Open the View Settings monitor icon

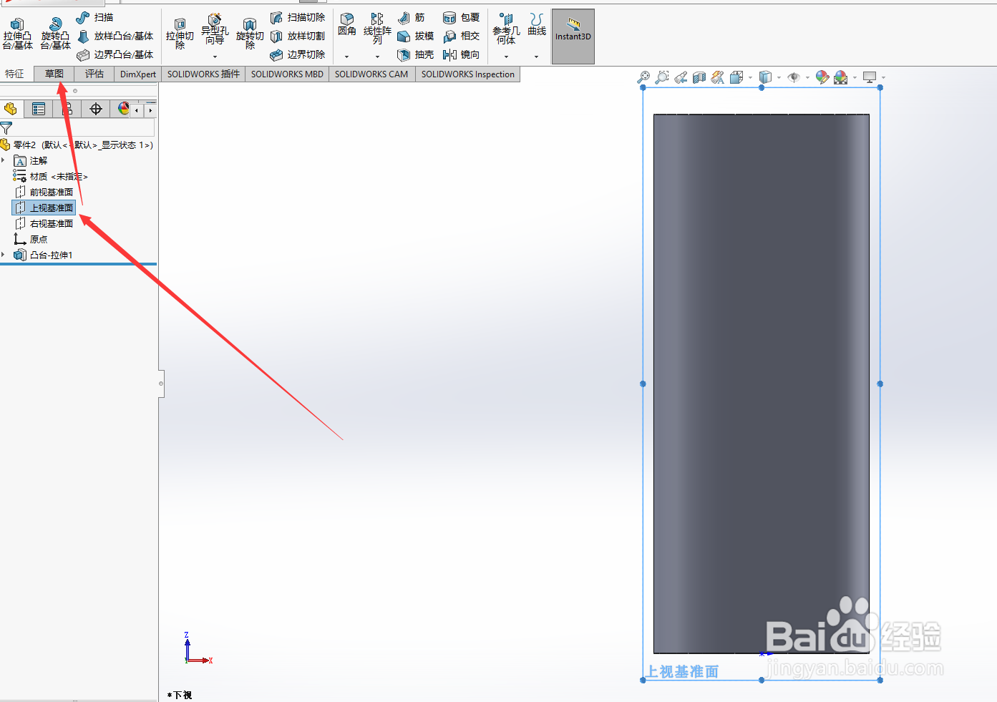click(870, 77)
